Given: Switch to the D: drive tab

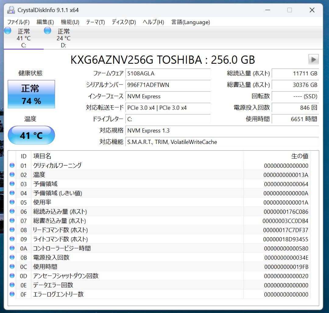Looking at the screenshot, I should [x=63, y=38].
